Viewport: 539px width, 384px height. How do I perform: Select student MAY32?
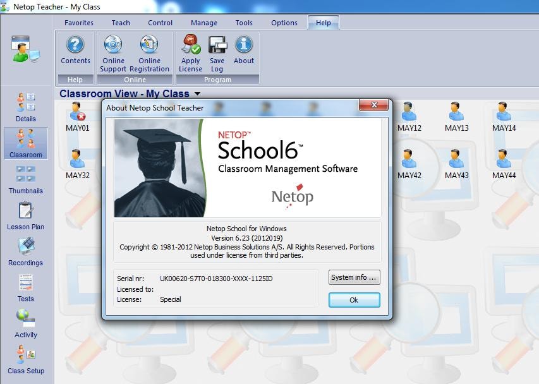point(78,164)
